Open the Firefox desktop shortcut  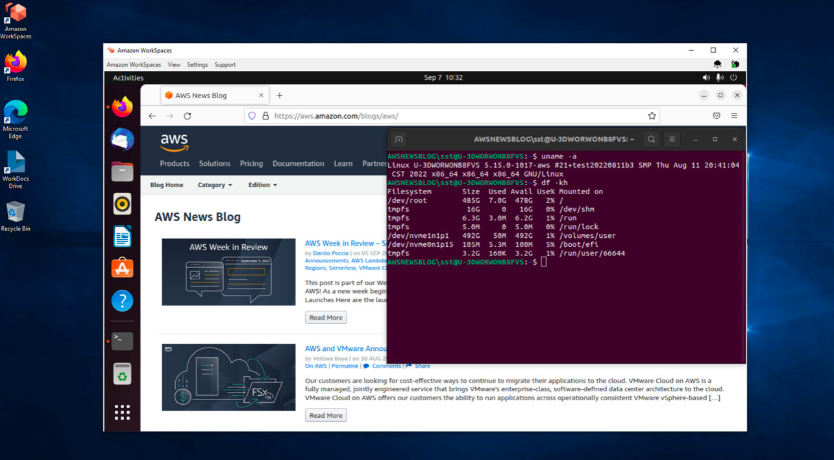(x=16, y=66)
